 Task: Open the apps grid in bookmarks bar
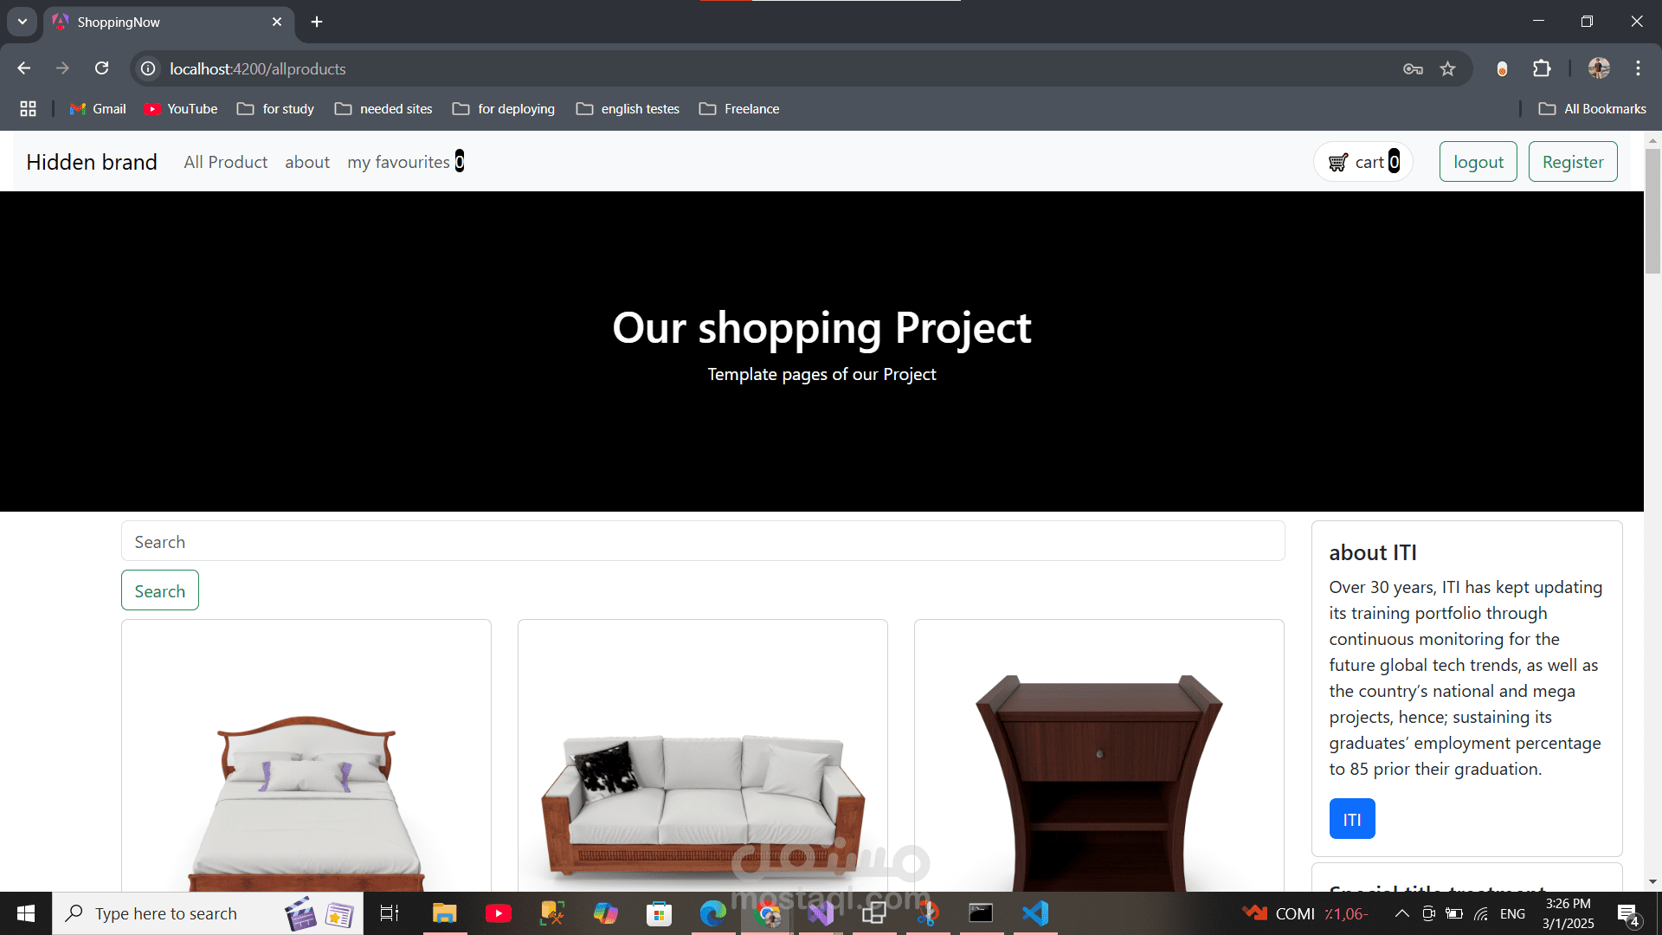[28, 109]
